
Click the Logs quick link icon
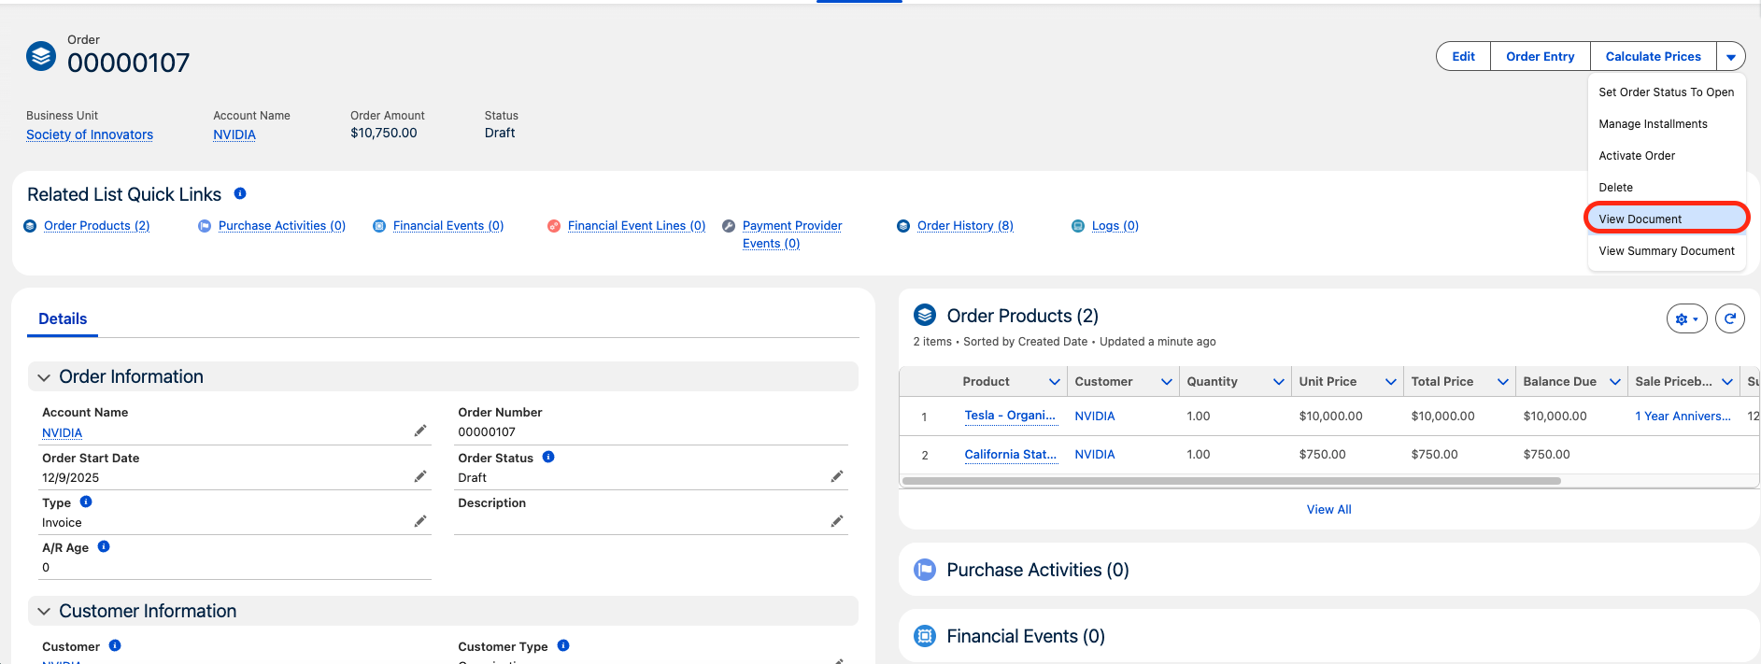pyautogui.click(x=1078, y=226)
